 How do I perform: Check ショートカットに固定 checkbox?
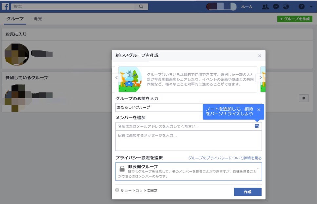click(117, 190)
